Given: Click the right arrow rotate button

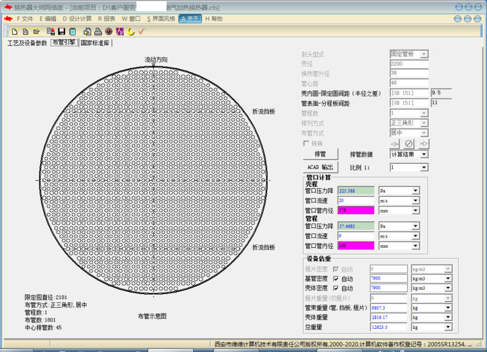Looking at the screenshot, I should 424,144.
